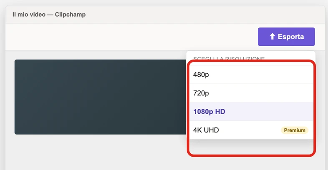Click the upward arrow icon in Esporta
The width and height of the screenshot is (328, 170).
272,37
